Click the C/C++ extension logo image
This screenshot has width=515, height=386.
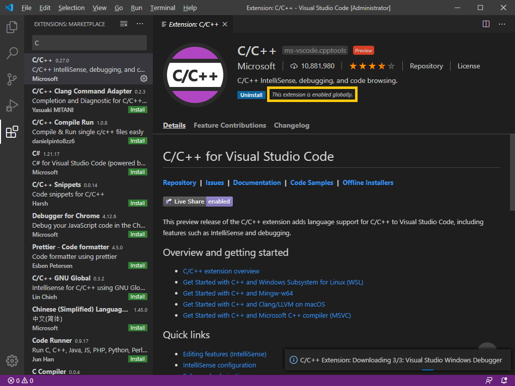195,75
